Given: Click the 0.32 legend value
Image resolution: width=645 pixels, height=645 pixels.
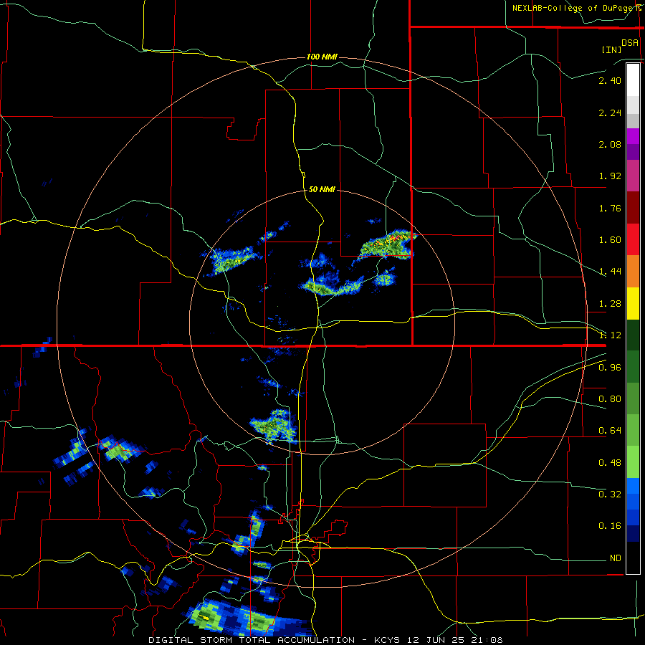Looking at the screenshot, I should [610, 494].
